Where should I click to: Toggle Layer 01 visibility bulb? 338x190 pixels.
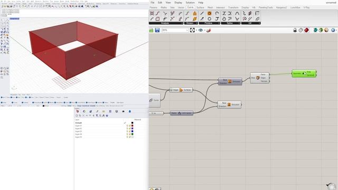pyautogui.click(x=127, y=126)
